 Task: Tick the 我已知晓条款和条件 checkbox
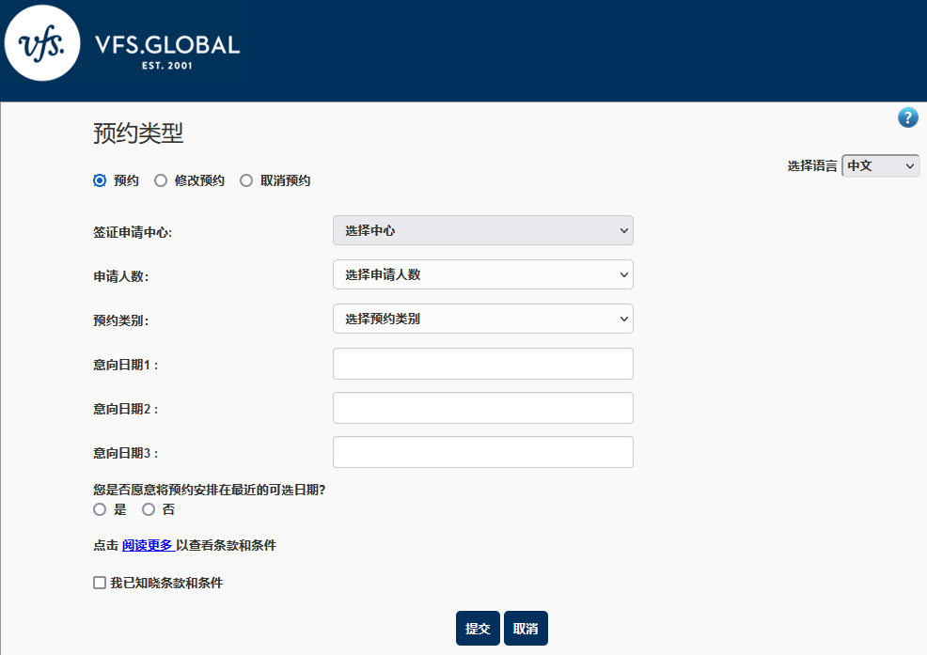point(100,583)
